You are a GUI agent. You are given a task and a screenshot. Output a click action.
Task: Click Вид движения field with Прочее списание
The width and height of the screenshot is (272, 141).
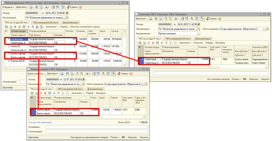pyautogui.click(x=174, y=33)
